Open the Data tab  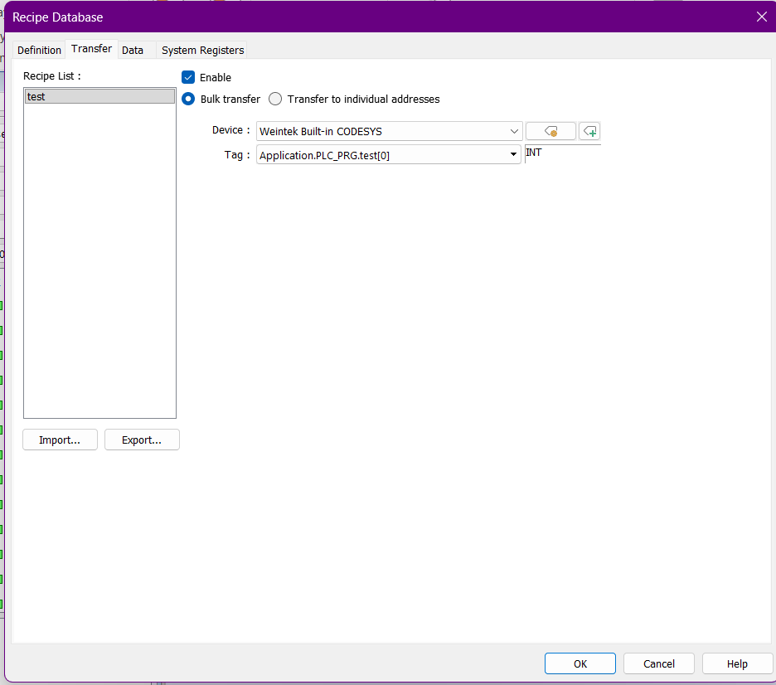[133, 50]
